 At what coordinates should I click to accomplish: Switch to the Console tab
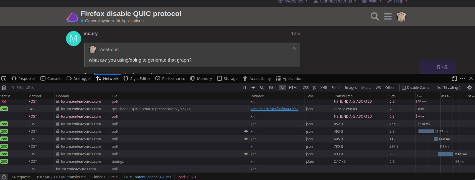[x=51, y=79]
